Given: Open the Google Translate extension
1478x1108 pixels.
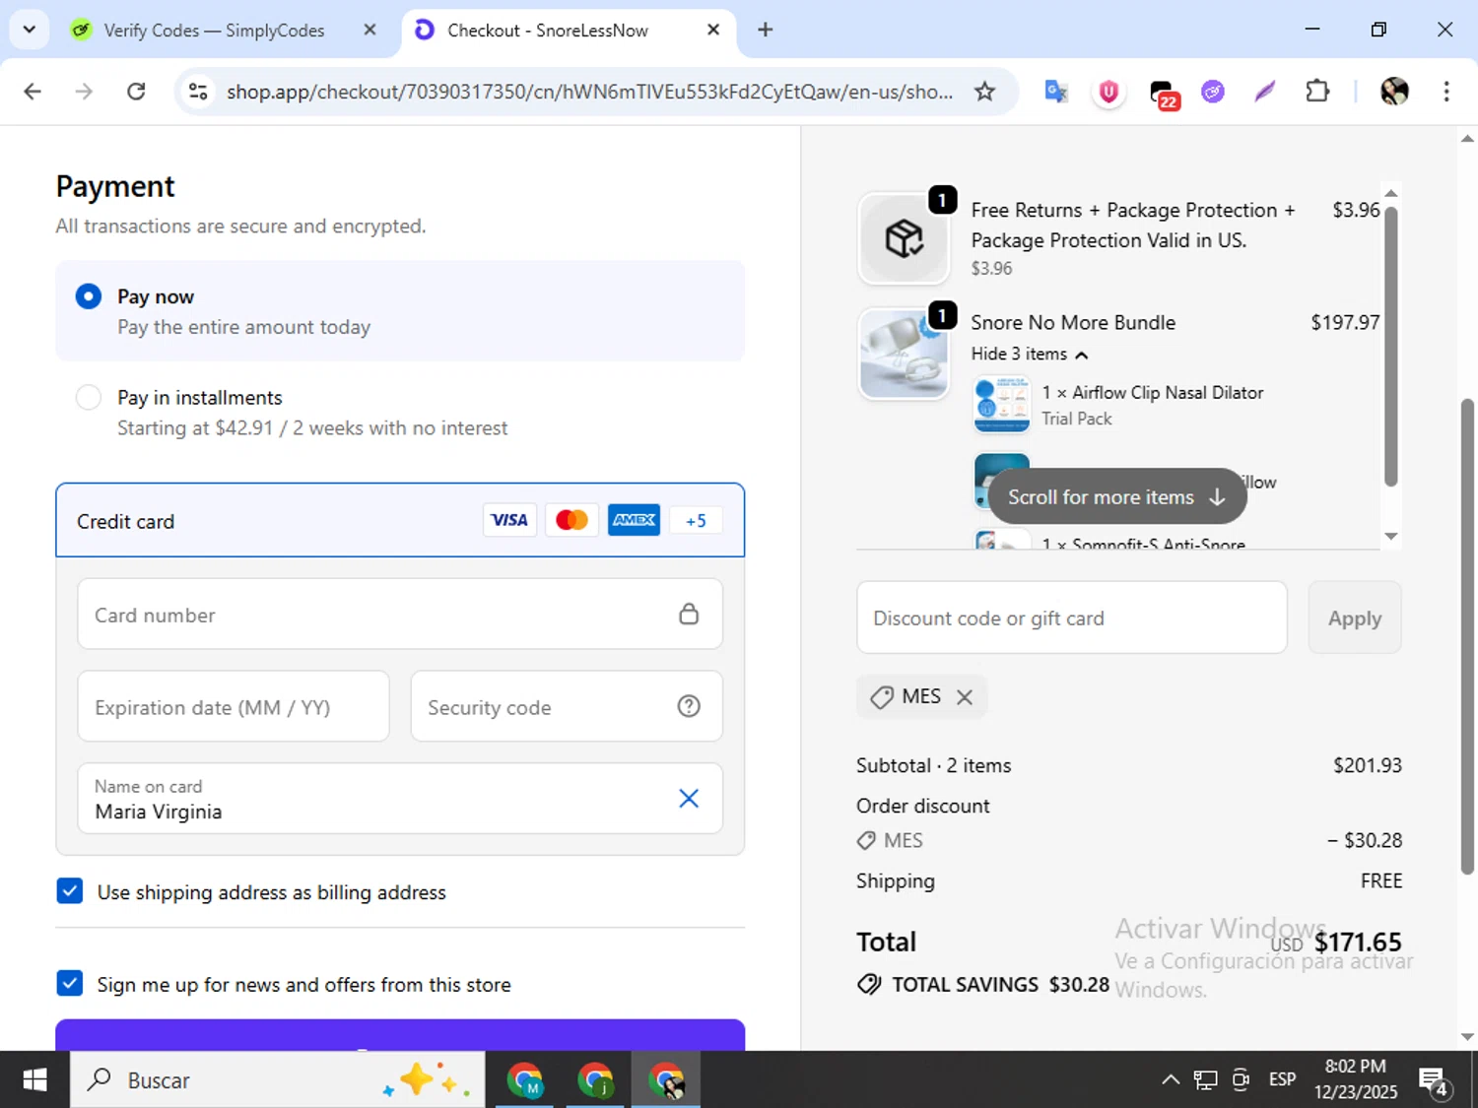Looking at the screenshot, I should 1056,92.
